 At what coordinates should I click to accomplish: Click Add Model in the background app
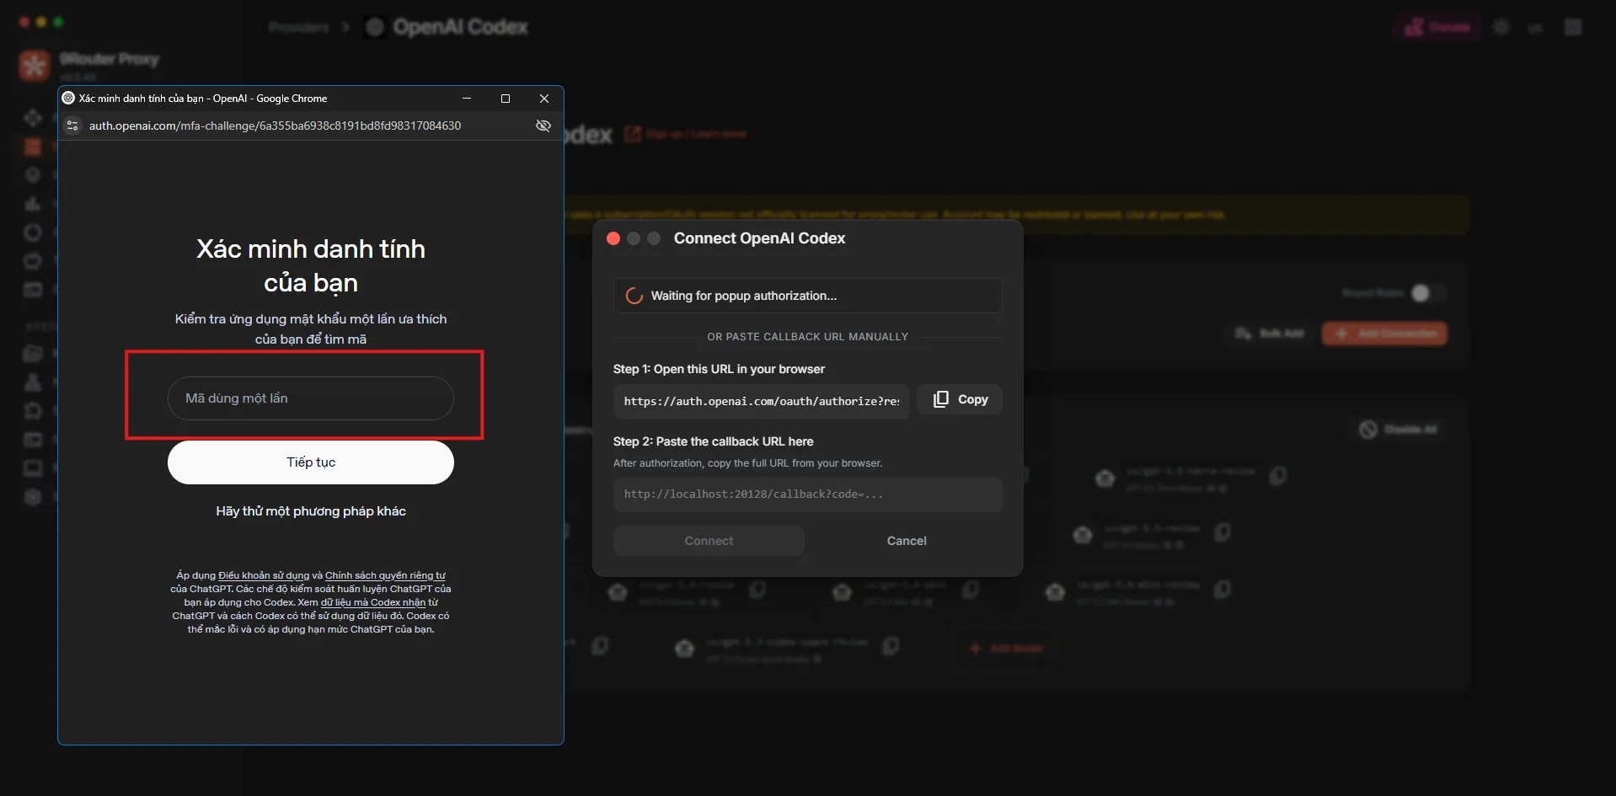tap(1006, 649)
